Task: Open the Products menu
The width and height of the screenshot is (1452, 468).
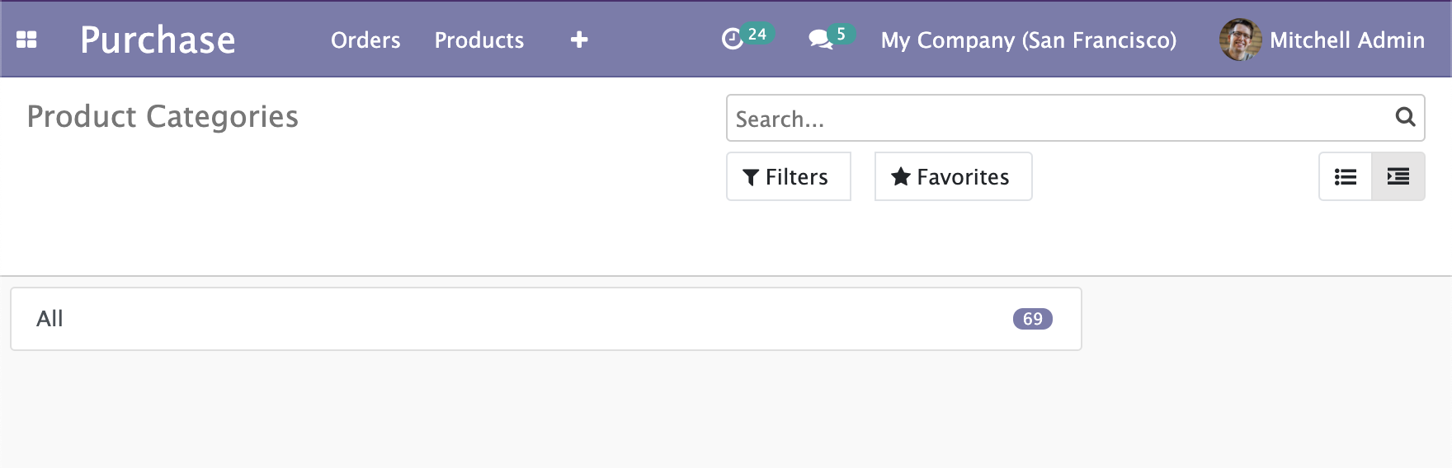Action: click(479, 40)
